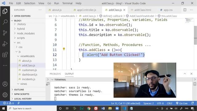
Task: Open Word from the taskbar
Action: coord(103,108)
